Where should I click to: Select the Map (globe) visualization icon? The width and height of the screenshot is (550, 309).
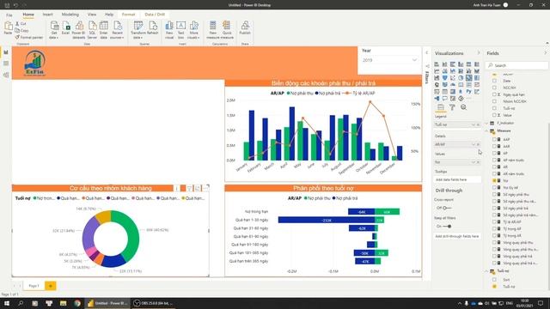click(x=437, y=85)
